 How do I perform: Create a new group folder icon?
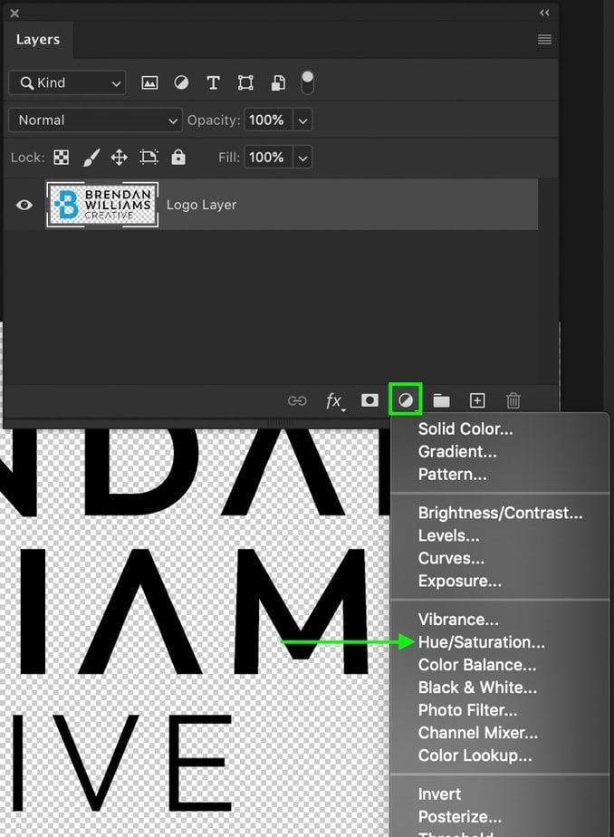tap(441, 400)
